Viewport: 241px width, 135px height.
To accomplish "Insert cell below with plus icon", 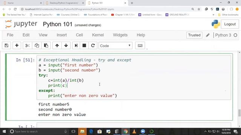I will pos(17,45).
